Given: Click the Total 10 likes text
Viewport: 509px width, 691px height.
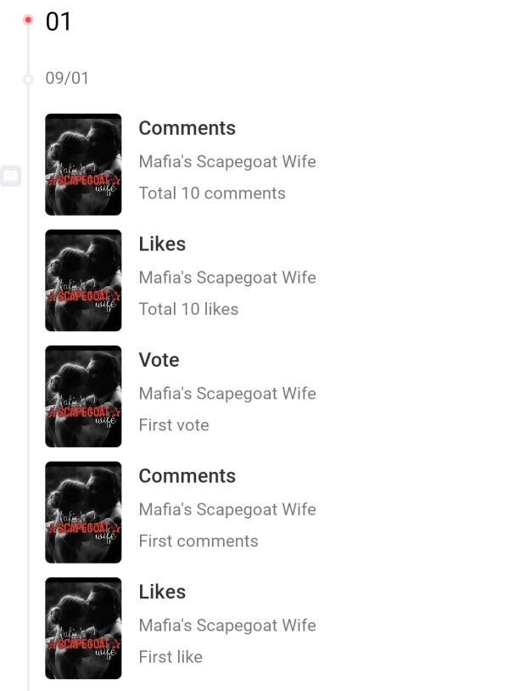Looking at the screenshot, I should (188, 309).
